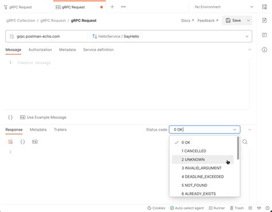
Task: Collapse the response section chevron
Action: coord(250,129)
